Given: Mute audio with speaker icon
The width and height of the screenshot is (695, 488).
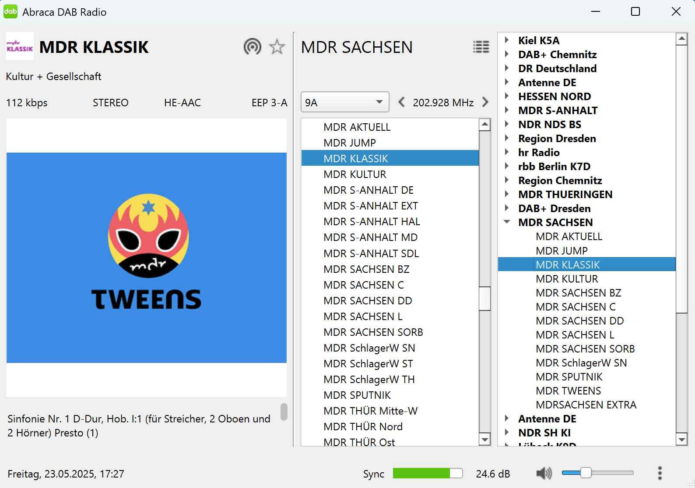Looking at the screenshot, I should tap(544, 473).
